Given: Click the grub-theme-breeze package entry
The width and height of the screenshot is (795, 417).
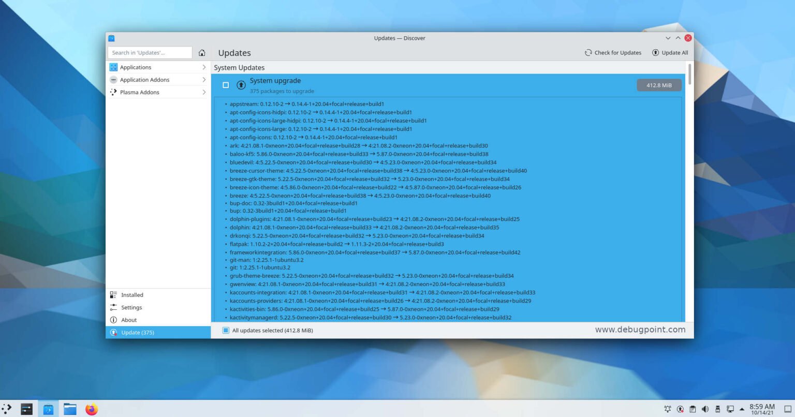Looking at the screenshot, I should [372, 276].
